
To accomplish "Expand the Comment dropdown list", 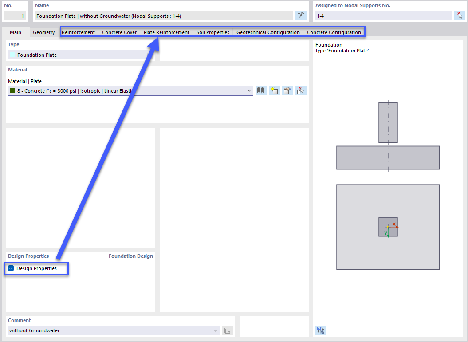I will (216, 330).
